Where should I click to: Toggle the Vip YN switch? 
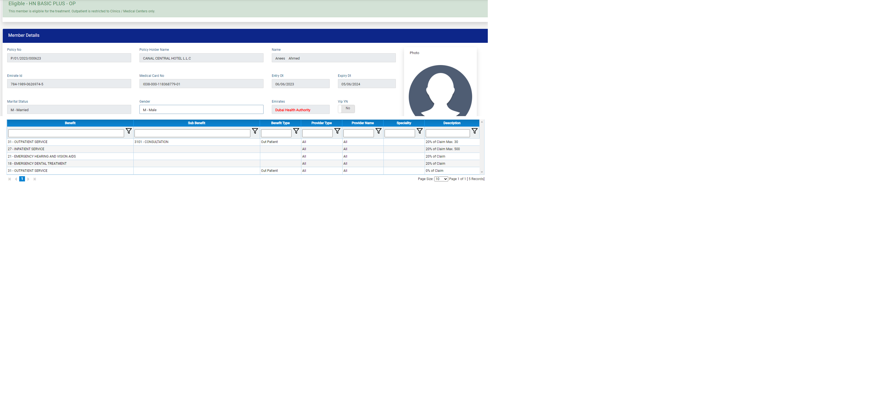[x=346, y=109]
